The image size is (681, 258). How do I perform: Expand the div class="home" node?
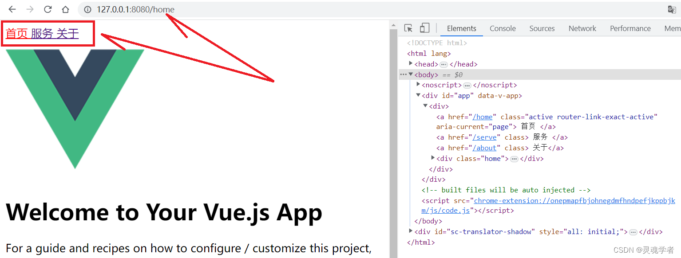coord(433,158)
